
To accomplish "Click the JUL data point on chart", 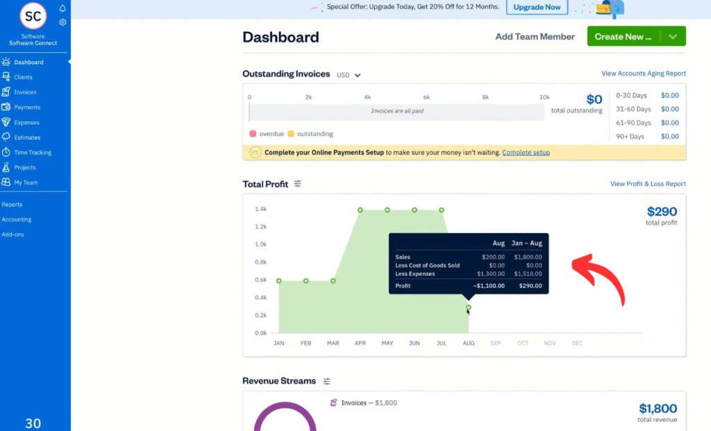I will (442, 210).
